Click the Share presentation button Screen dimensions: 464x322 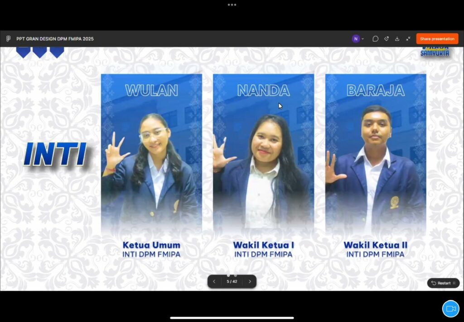point(437,39)
